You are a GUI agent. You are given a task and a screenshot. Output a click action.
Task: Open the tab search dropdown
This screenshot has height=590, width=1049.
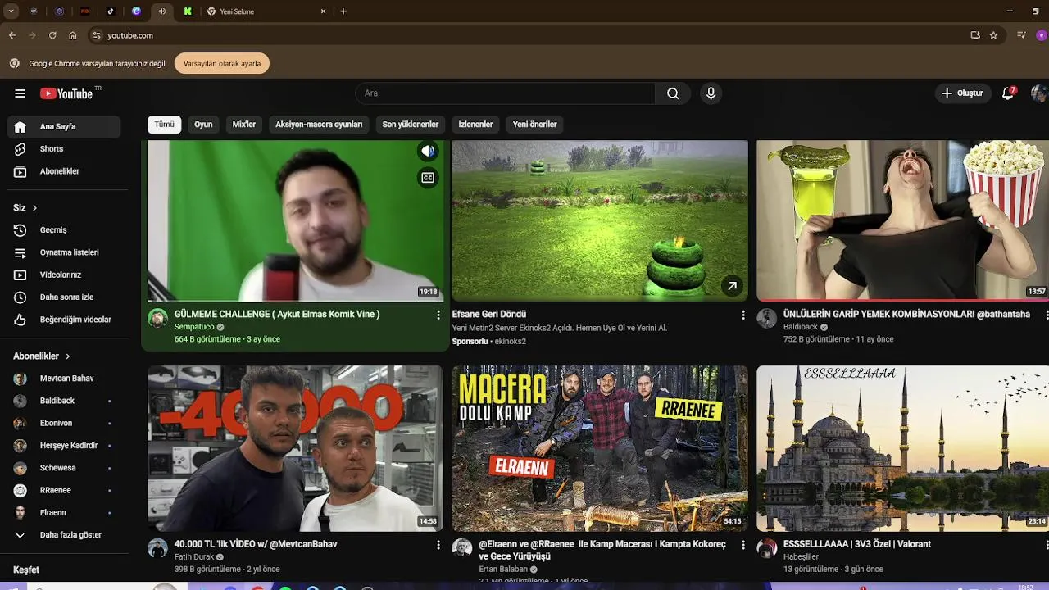click(11, 11)
